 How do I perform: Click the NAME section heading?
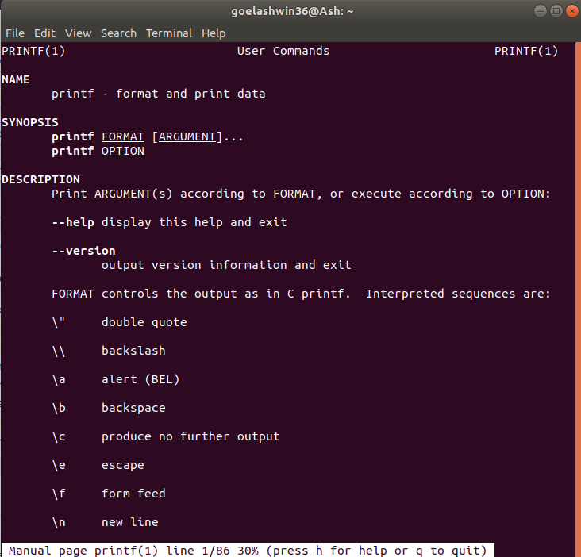tap(16, 79)
